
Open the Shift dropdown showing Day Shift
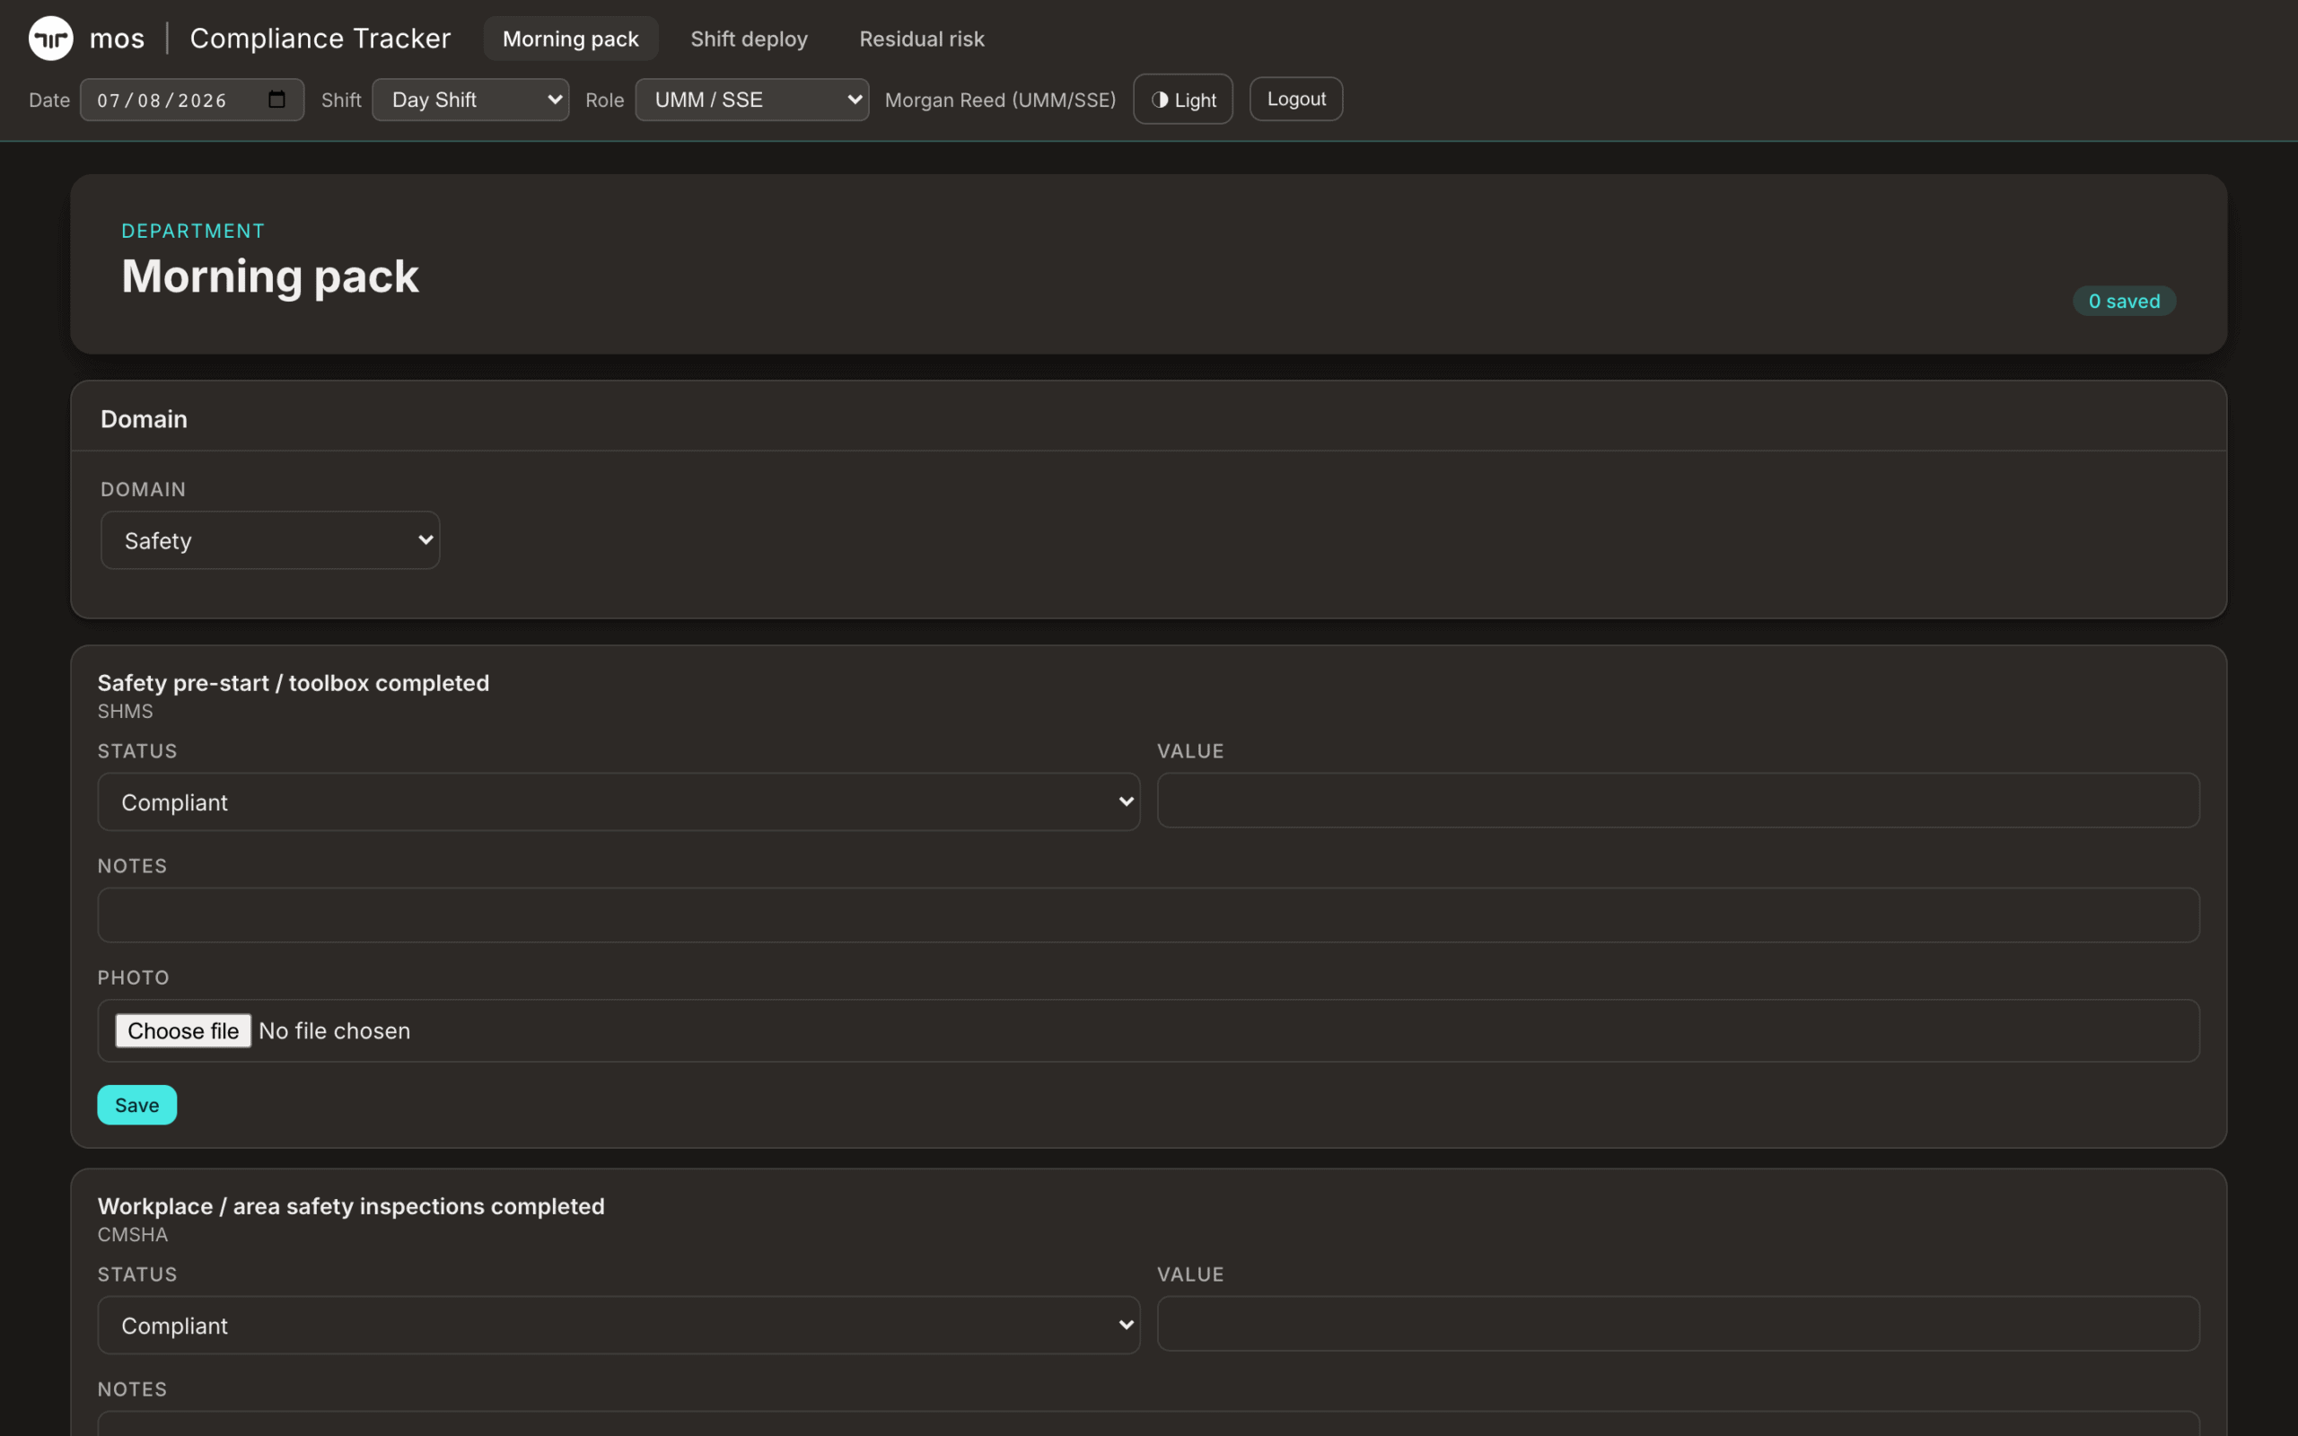[470, 100]
